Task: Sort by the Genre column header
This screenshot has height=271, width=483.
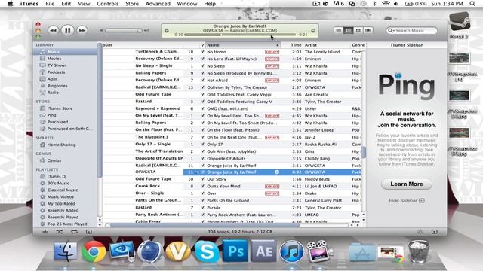Action: pos(358,45)
